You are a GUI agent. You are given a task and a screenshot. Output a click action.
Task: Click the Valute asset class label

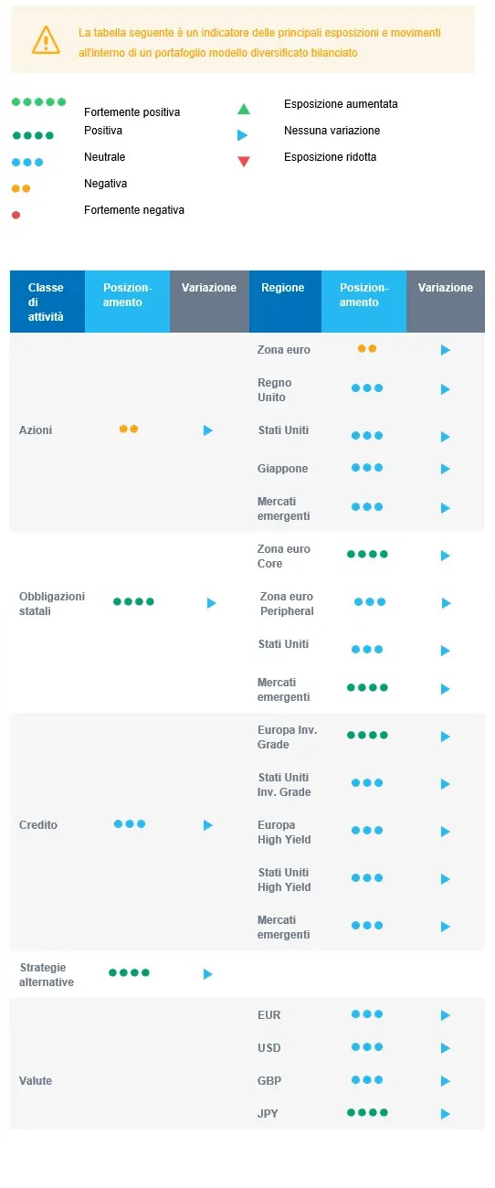[x=36, y=1081]
